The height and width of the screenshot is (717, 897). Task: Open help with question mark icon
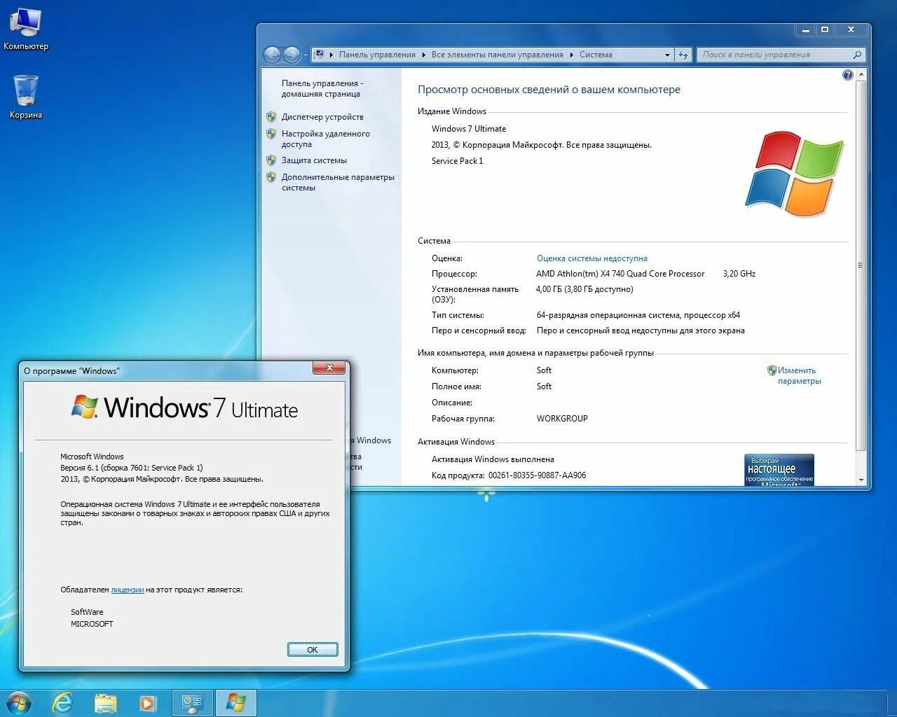click(848, 75)
